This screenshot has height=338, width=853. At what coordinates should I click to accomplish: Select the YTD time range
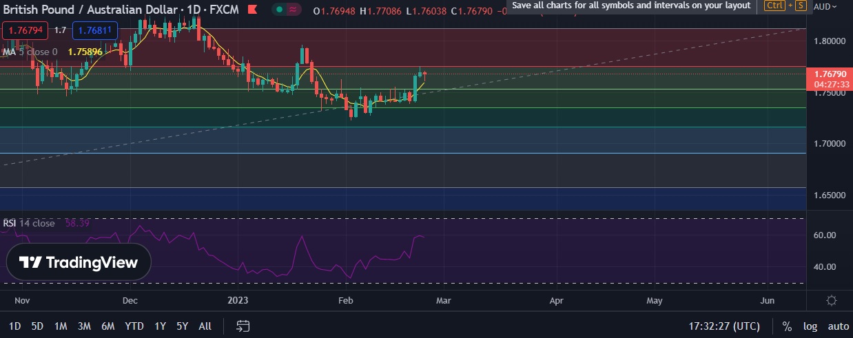tap(134, 326)
